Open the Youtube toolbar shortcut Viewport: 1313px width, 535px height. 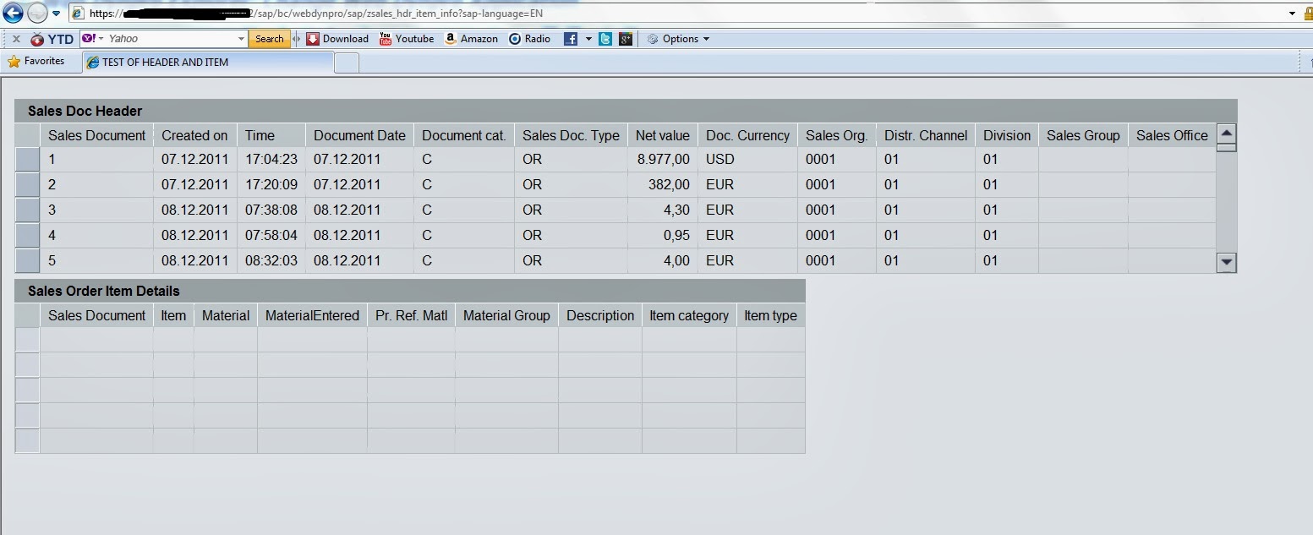407,39
